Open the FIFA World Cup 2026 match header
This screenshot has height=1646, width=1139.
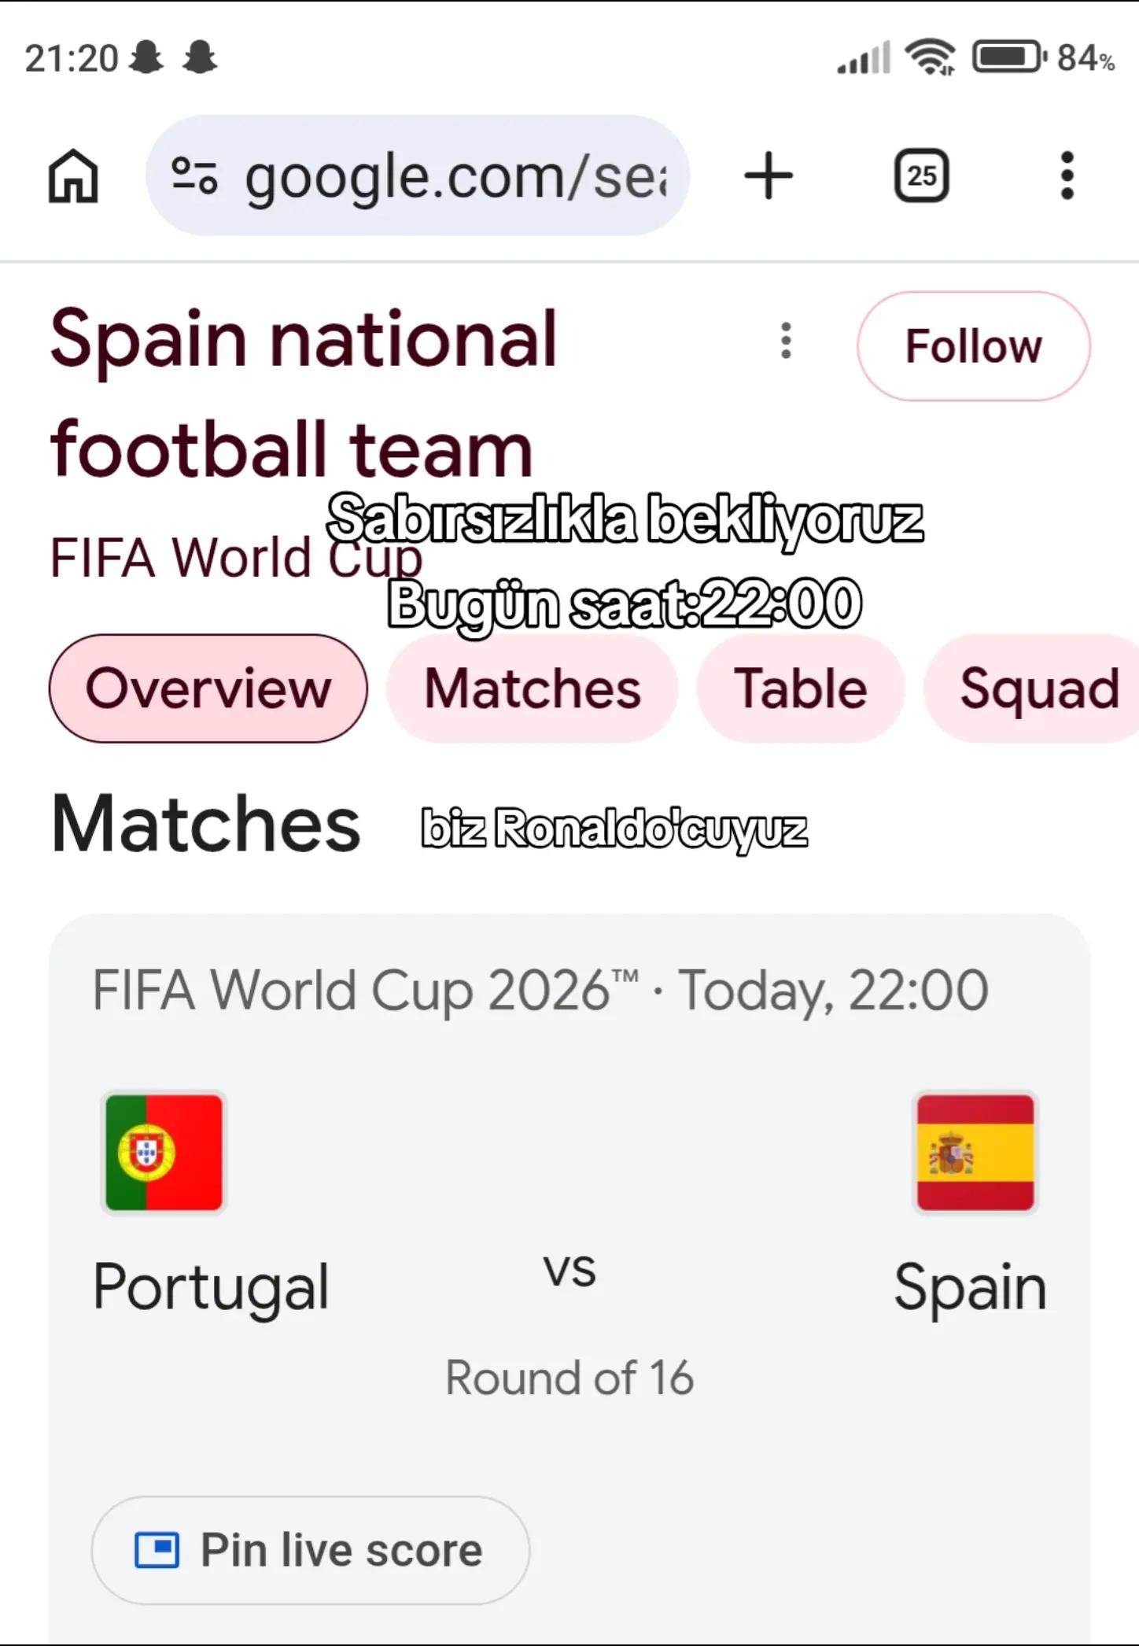(540, 990)
